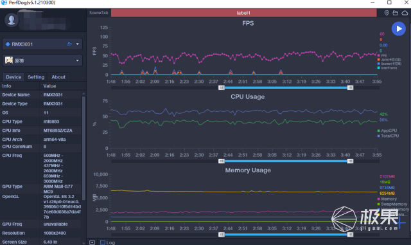Click the CPU Usage chart title
Image resolution: width=411 pixels, height=245 pixels.
(x=248, y=97)
